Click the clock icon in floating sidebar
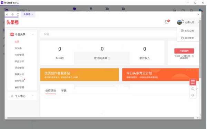This screenshot has width=207, height=129. pyautogui.click(x=193, y=89)
